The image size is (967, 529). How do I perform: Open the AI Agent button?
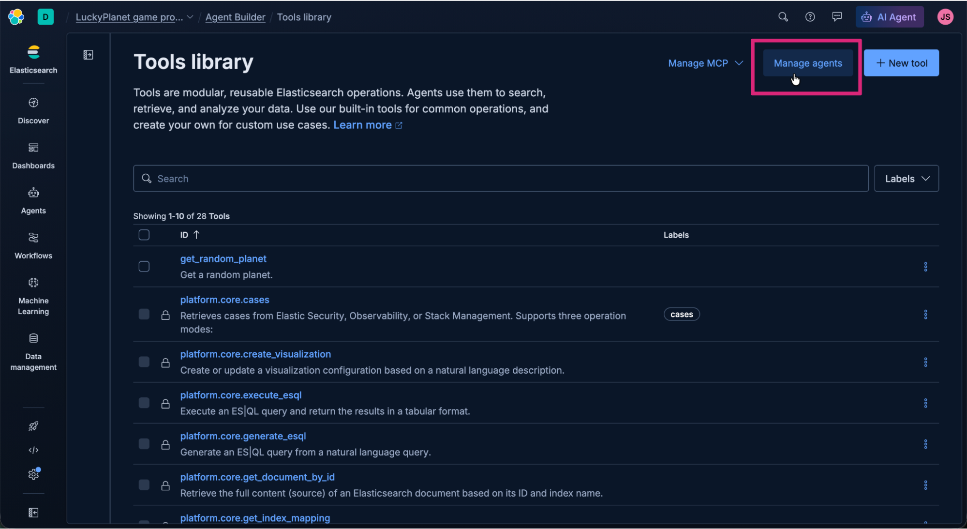pyautogui.click(x=889, y=17)
